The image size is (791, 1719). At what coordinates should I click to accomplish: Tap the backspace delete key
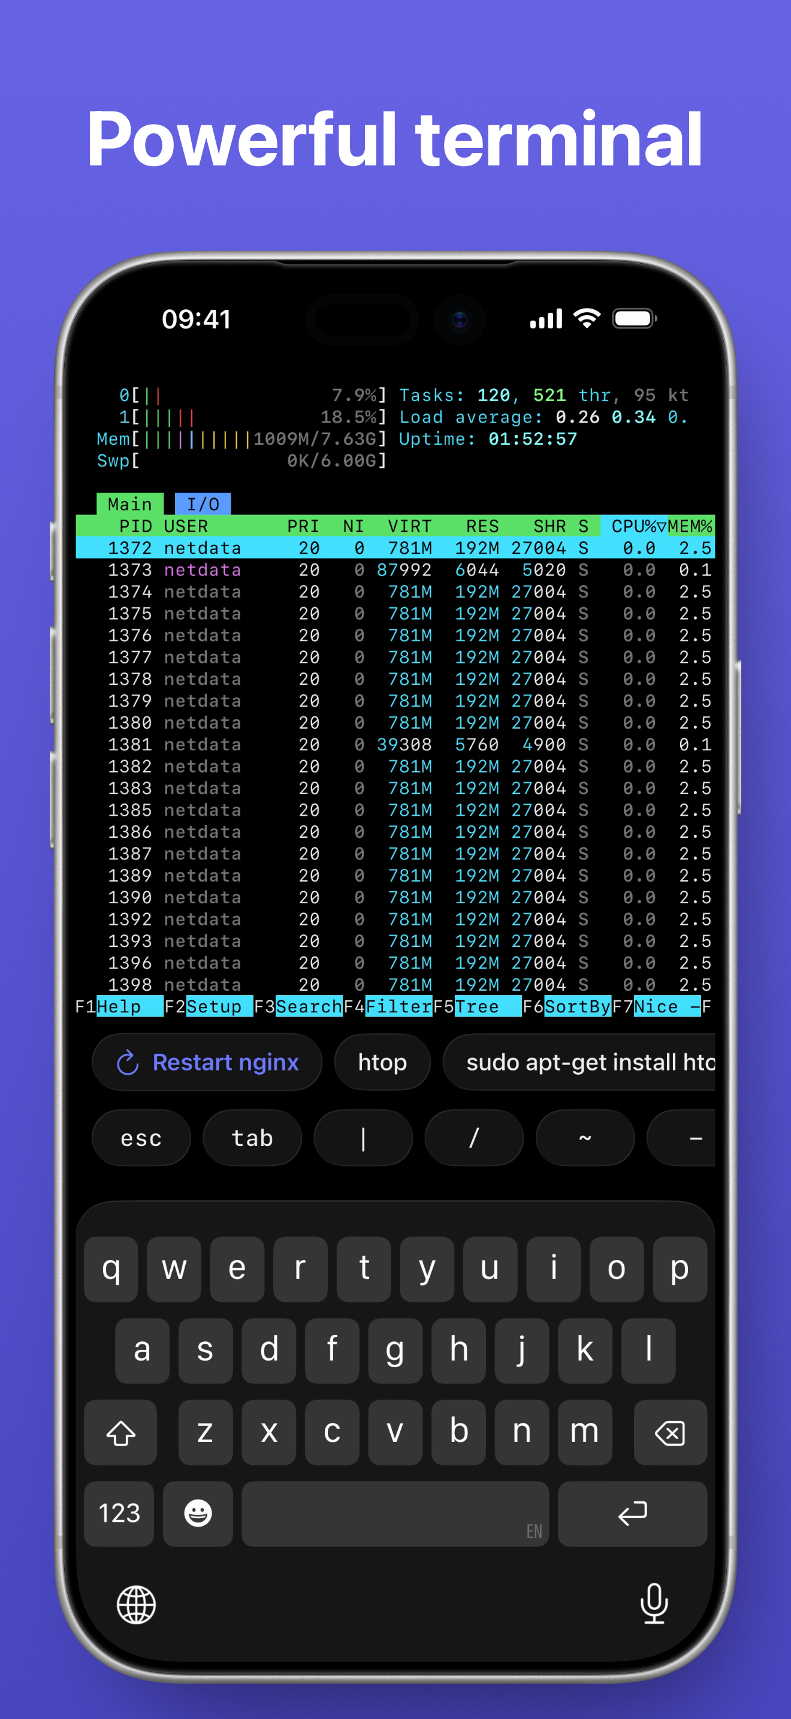[x=671, y=1432]
